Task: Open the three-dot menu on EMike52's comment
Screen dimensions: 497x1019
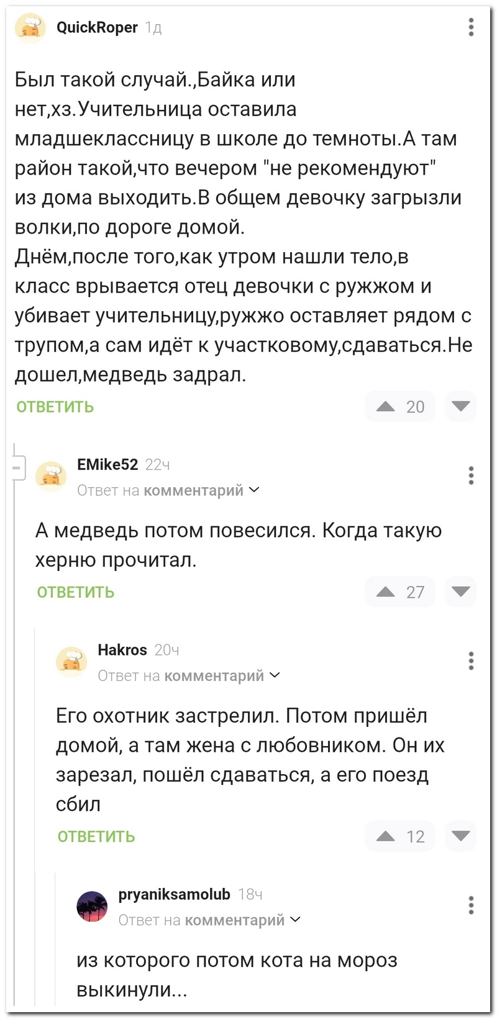Action: [x=472, y=475]
